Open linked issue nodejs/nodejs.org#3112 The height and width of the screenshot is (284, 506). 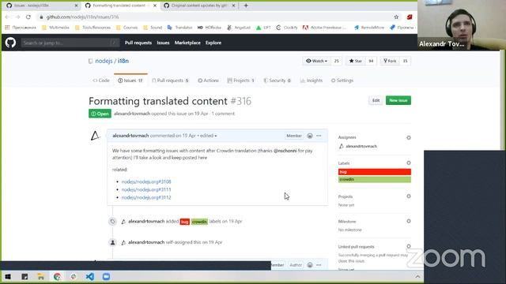coord(146,197)
